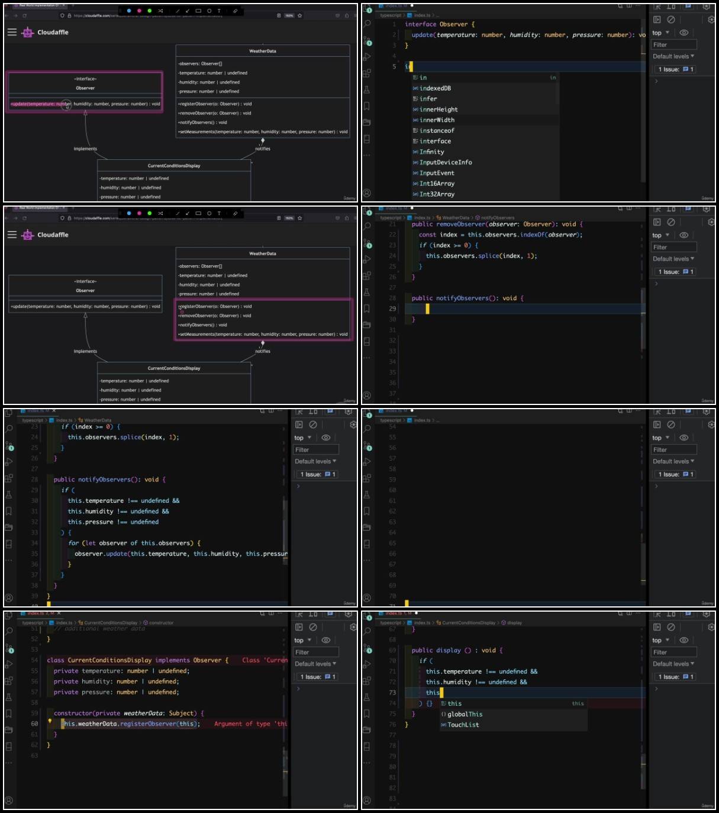The width and height of the screenshot is (719, 813).
Task: Open hamburger menu in WeatherData-methods-highlighted browser frame
Action: [12, 234]
